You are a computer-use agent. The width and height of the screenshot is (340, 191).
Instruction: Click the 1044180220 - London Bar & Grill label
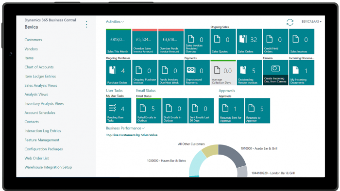273,173
